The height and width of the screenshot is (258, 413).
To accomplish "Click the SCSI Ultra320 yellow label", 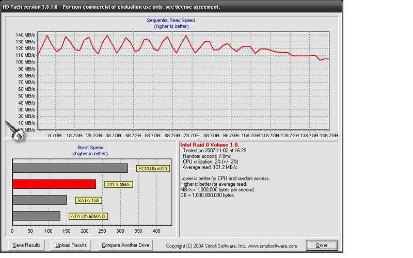I will [153, 168].
